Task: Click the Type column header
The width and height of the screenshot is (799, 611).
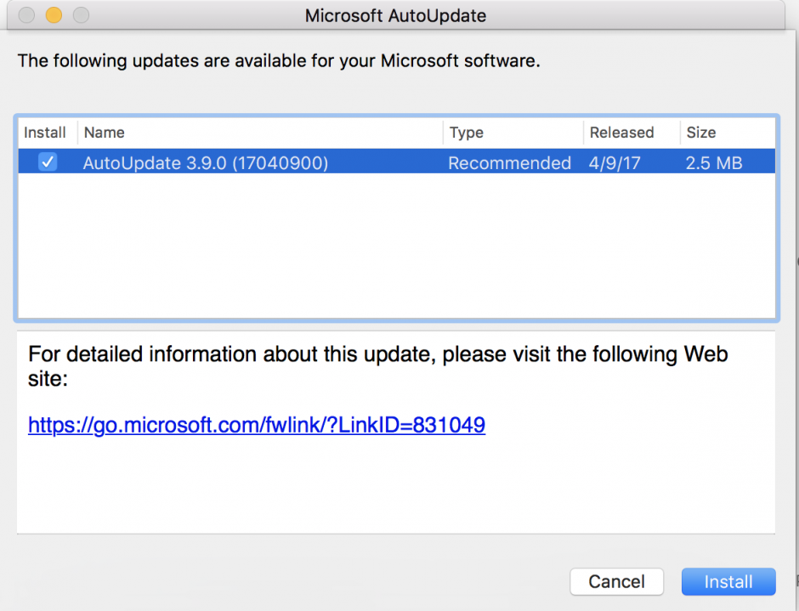Action: tap(466, 133)
